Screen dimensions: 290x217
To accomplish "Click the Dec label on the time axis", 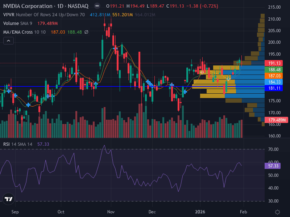I will pyautogui.click(x=152, y=212).
